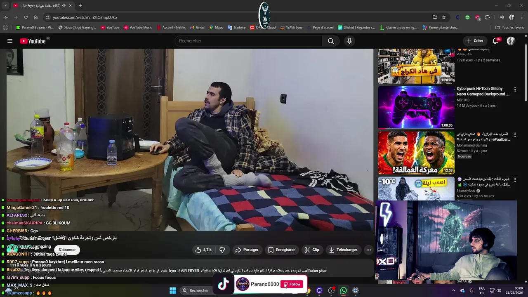The height and width of the screenshot is (297, 528).
Task: Open the Traduire bookmark
Action: [x=236, y=28]
